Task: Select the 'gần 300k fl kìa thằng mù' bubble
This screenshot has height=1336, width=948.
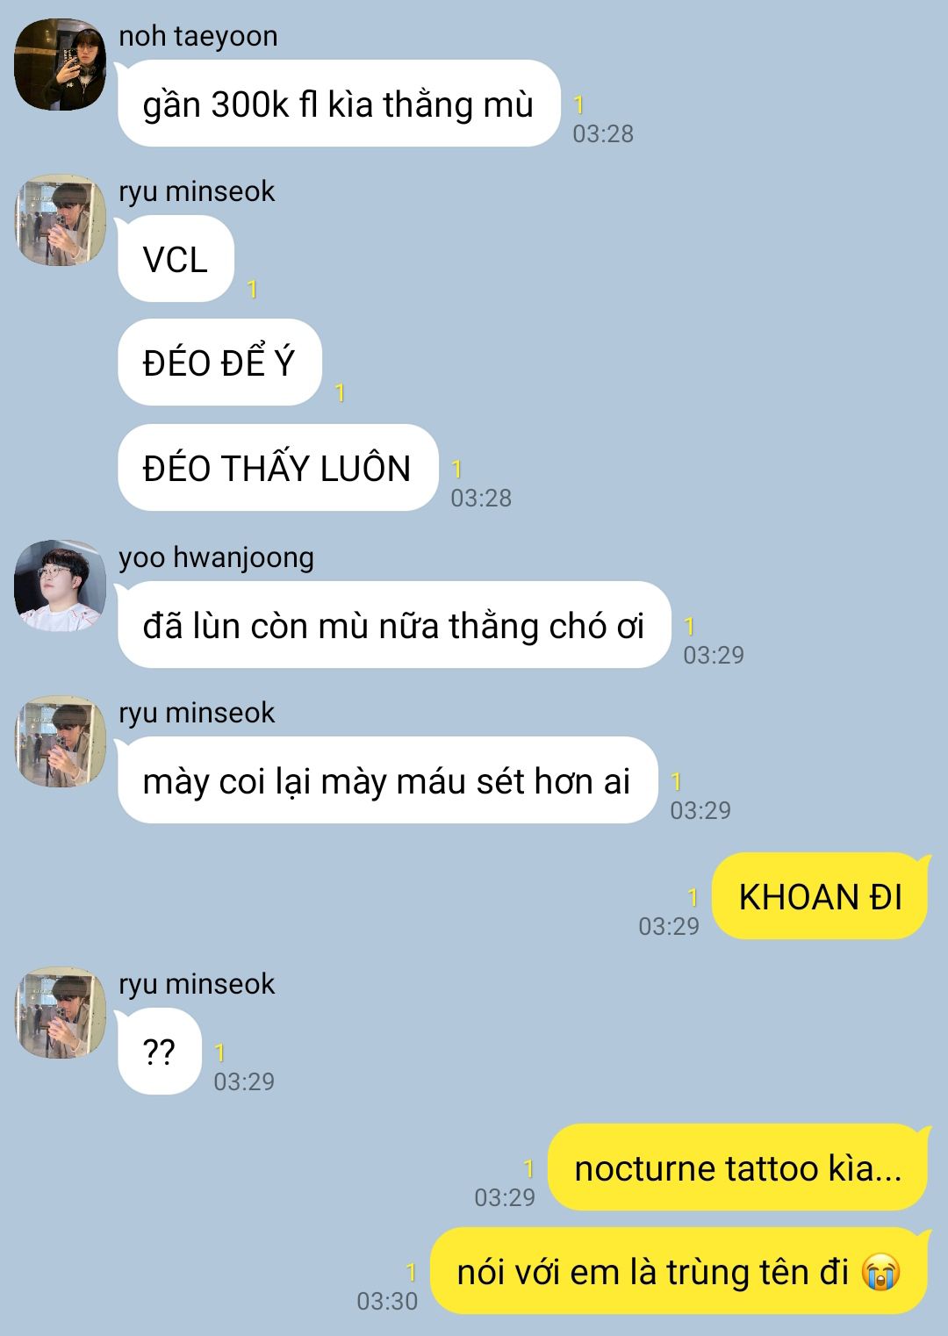Action: [339, 104]
